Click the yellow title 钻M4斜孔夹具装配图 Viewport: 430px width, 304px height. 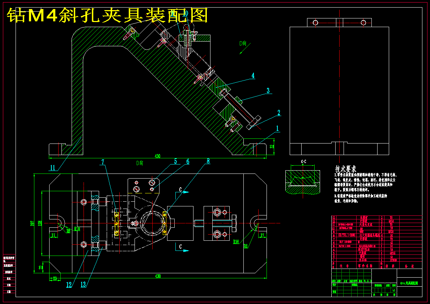107,15
